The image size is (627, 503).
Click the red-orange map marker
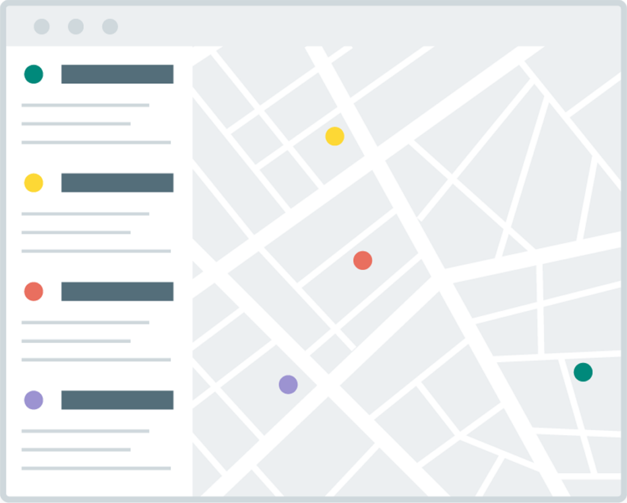[x=362, y=260]
